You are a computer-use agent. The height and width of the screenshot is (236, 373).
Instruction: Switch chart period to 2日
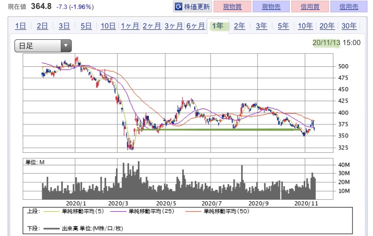[42, 26]
